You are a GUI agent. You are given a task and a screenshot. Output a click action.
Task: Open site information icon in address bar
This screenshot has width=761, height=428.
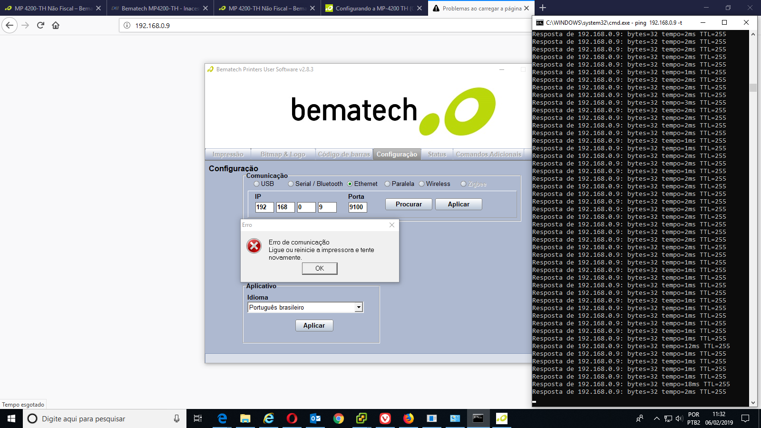pos(127,25)
